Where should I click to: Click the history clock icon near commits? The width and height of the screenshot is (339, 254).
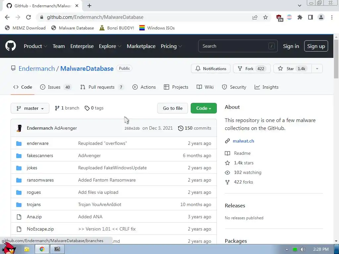pyautogui.click(x=180, y=128)
